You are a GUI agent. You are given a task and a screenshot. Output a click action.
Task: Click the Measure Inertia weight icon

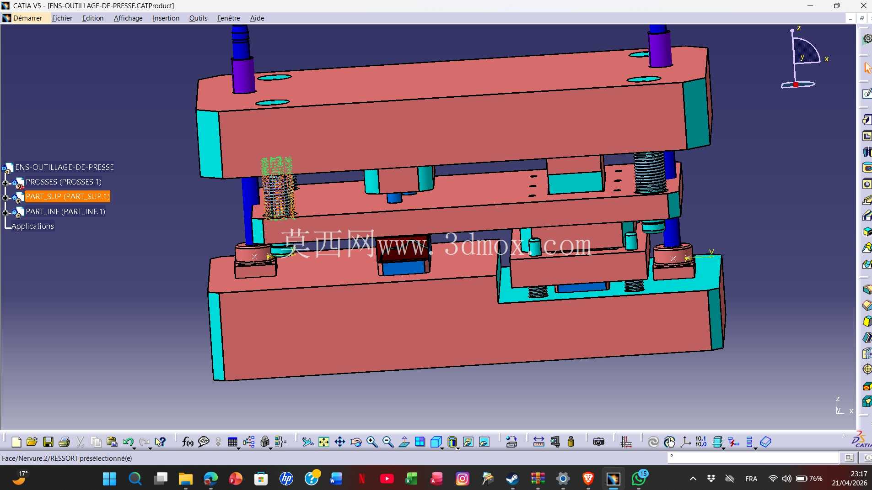click(x=571, y=442)
